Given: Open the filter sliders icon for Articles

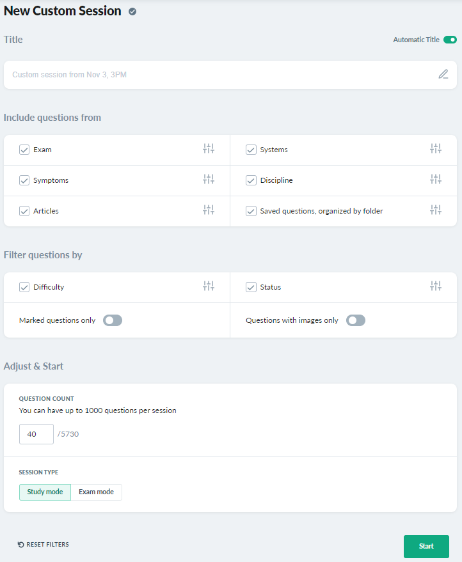Looking at the screenshot, I should (x=209, y=210).
